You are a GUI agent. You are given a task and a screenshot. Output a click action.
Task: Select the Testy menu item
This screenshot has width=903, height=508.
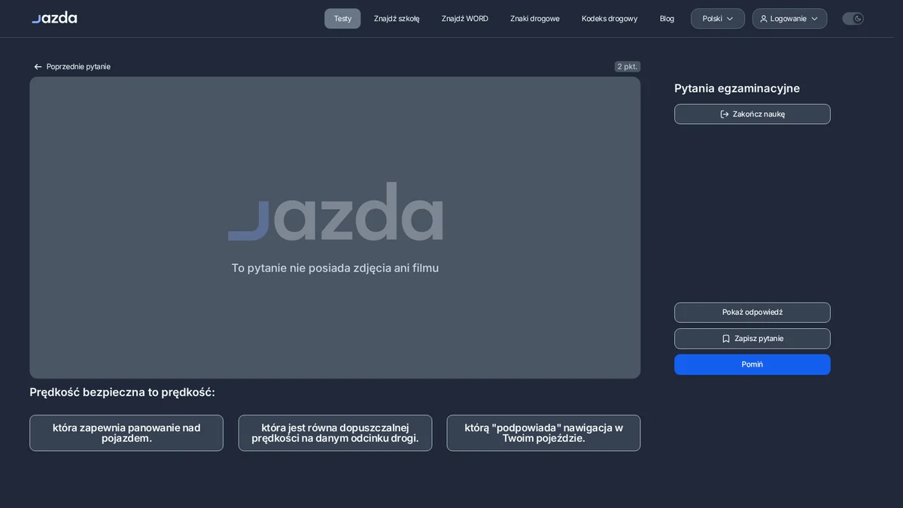[x=342, y=19]
